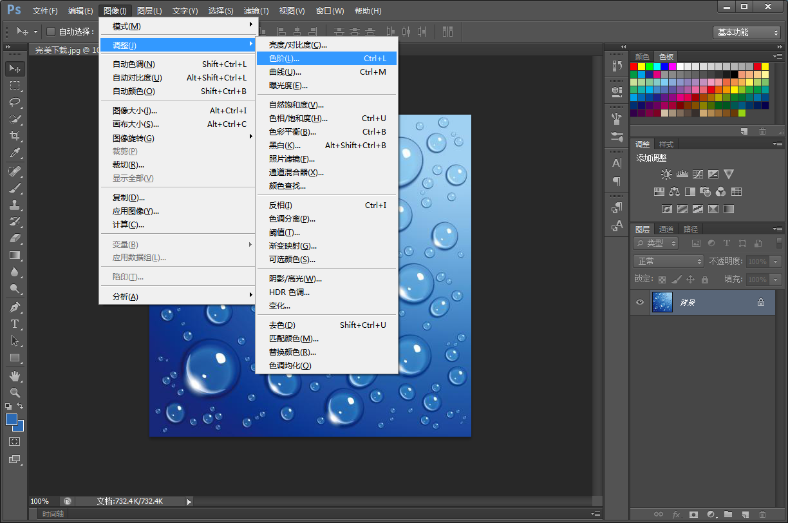Pick the Eyedropper tool
The width and height of the screenshot is (788, 523).
click(15, 153)
